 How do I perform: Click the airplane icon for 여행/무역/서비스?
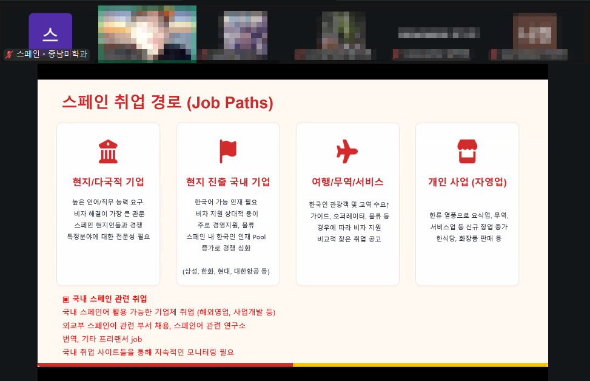347,151
